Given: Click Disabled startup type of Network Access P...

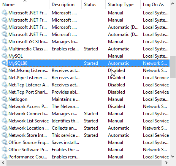Looking at the screenshot, I should point(116,106).
